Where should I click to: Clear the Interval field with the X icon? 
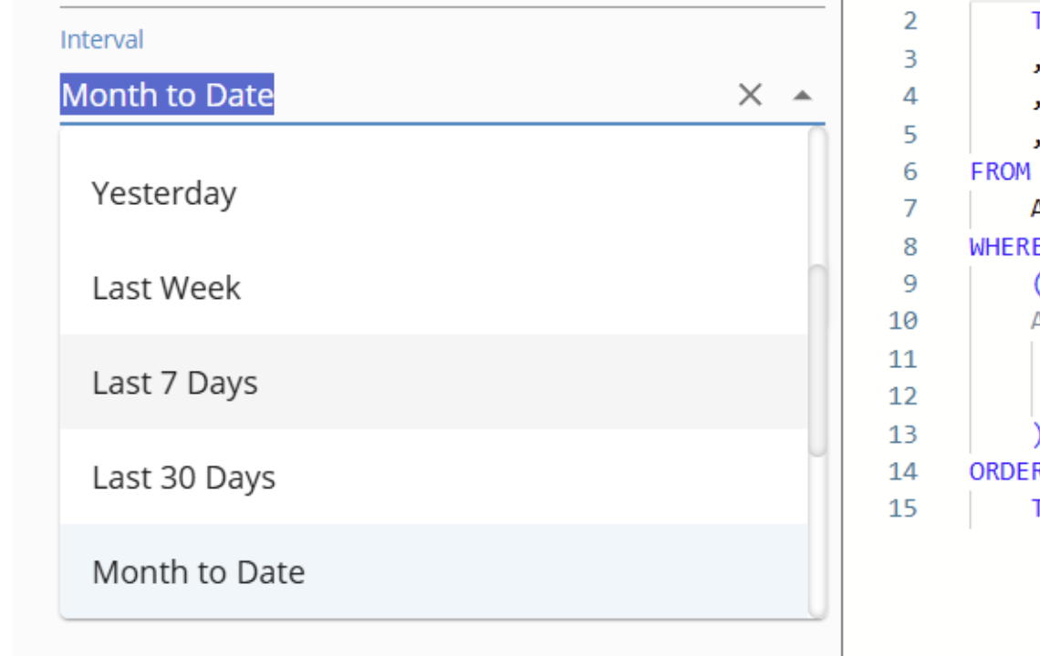click(750, 95)
